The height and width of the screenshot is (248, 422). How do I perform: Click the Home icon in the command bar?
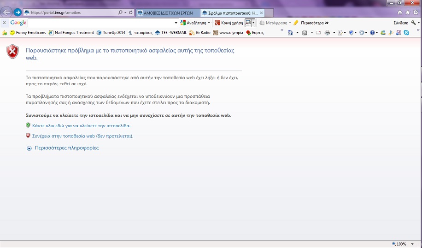click(290, 33)
